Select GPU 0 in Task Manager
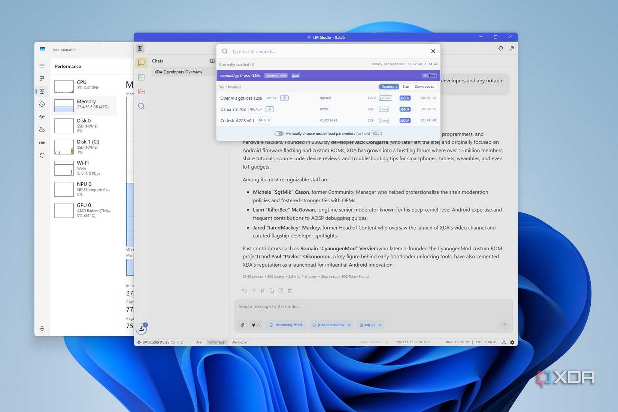This screenshot has width=618, height=412. pyautogui.click(x=84, y=210)
